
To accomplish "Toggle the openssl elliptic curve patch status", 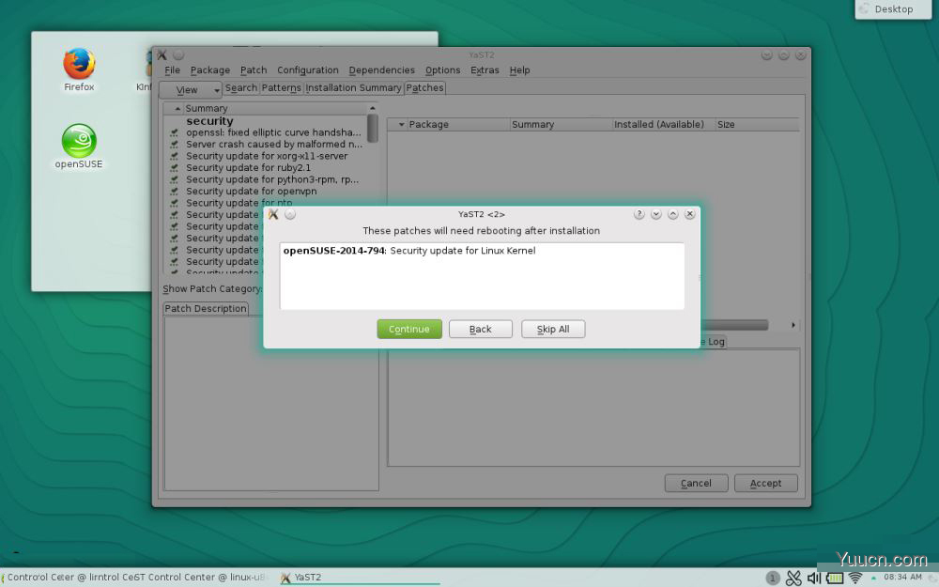I will point(174,133).
